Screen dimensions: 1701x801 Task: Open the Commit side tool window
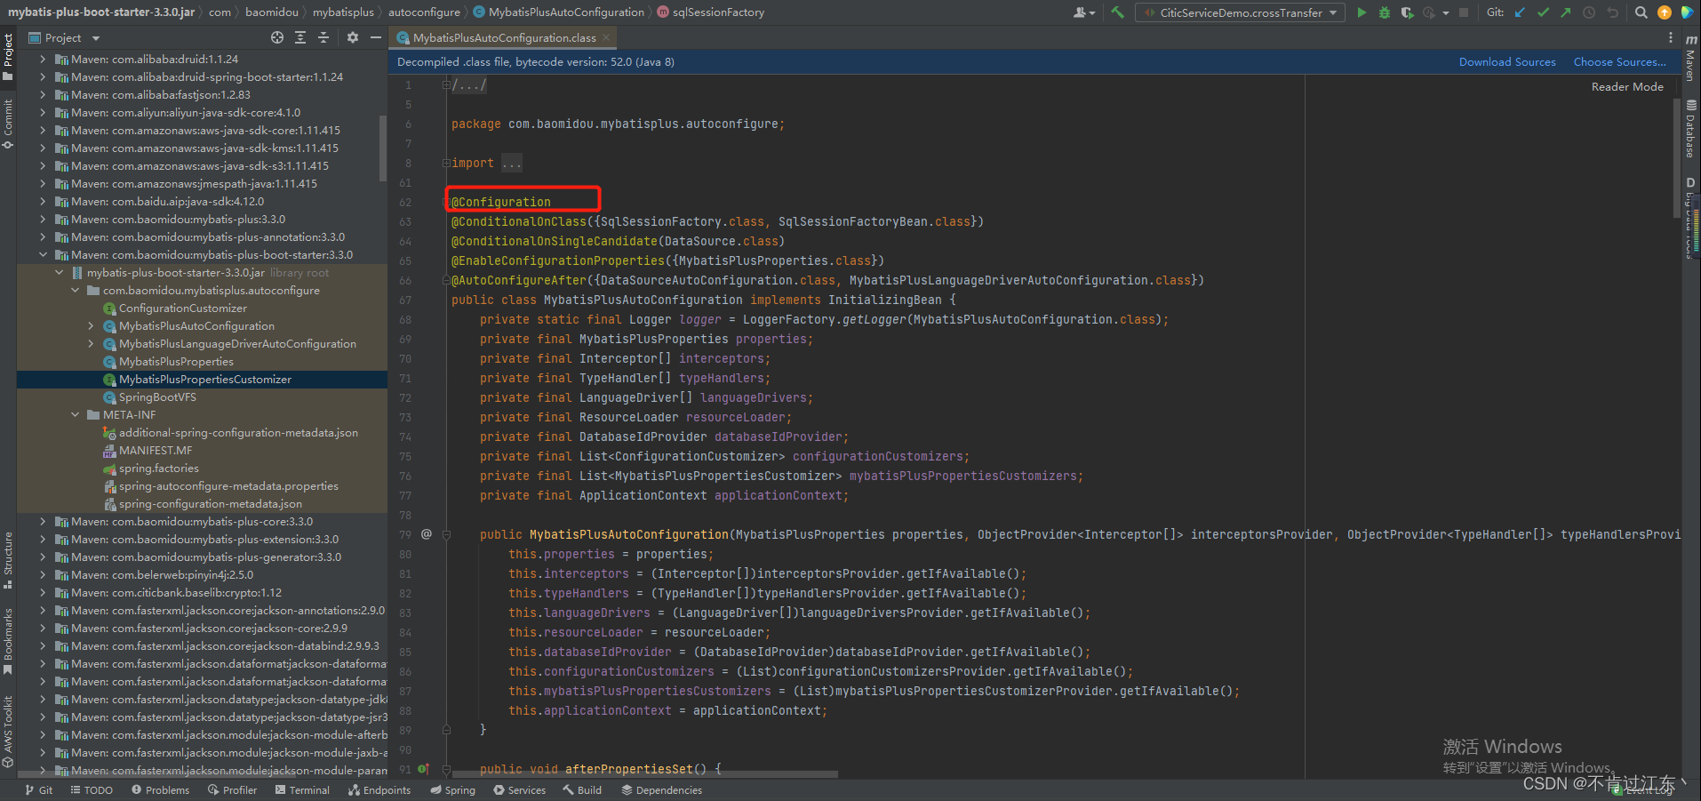click(x=8, y=124)
